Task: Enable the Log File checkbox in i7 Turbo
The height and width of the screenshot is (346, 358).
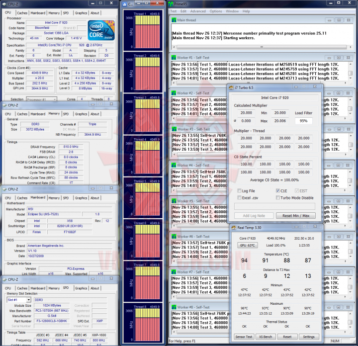Action: [239, 190]
